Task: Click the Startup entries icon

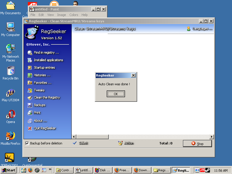Action: pos(30,68)
